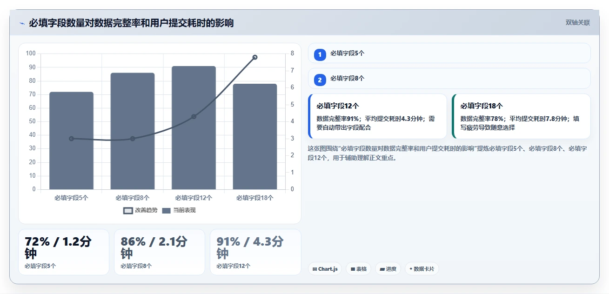
Task: Click the 当前表现 legend color box
Action: (x=167, y=211)
